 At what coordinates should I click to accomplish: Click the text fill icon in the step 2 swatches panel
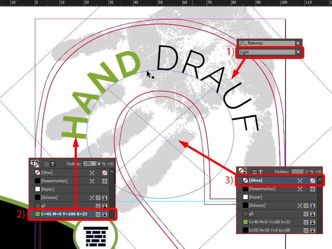pyautogui.click(x=33, y=162)
